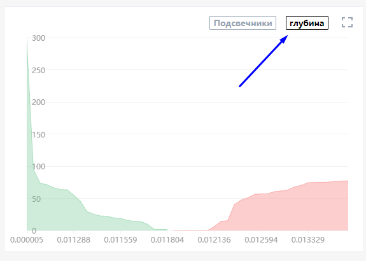Click the 0.013329 price axis label
366x261 pixels.
coord(308,240)
